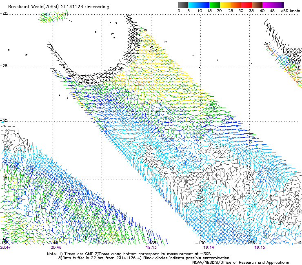Click the green 15–20 knots legend swatch
The height and width of the screenshot is (265, 302).
[215, 5]
